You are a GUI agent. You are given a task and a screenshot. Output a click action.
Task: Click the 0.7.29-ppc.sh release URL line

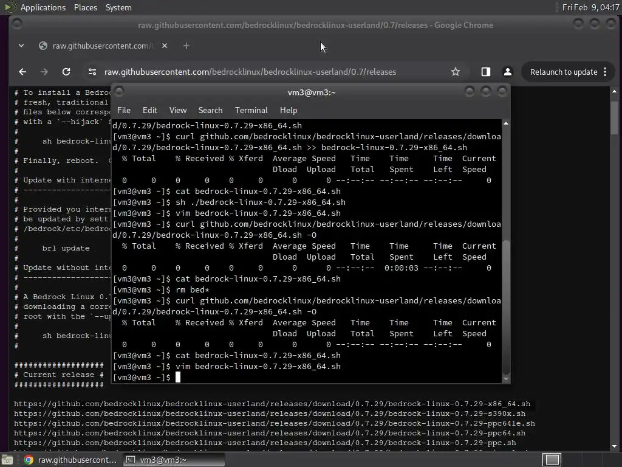[x=265, y=443]
